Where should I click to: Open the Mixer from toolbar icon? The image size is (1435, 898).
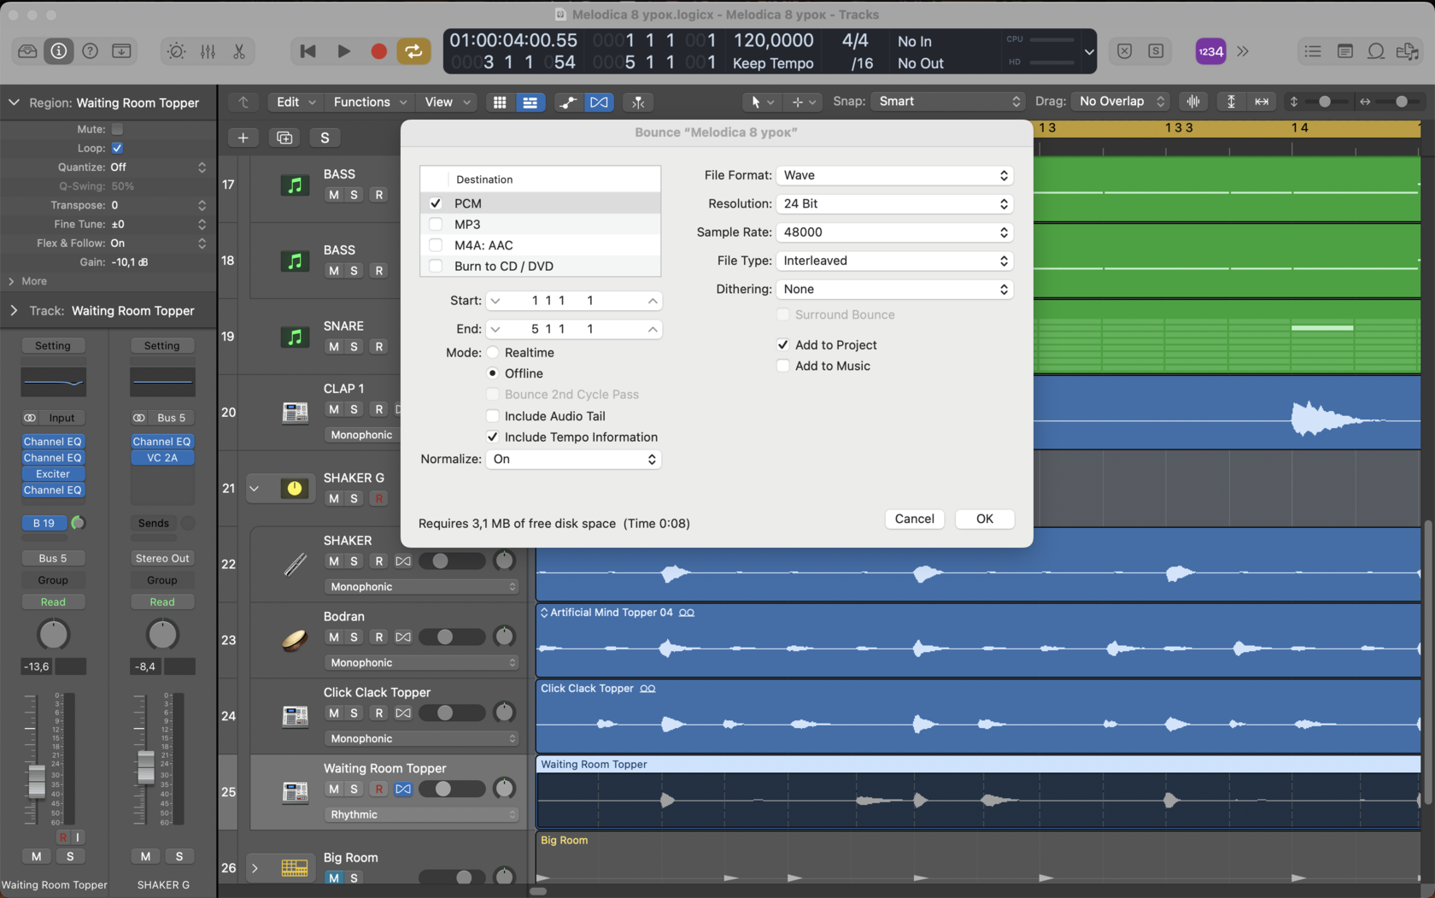pos(208,51)
